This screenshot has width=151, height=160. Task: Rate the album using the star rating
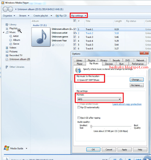(58, 45)
